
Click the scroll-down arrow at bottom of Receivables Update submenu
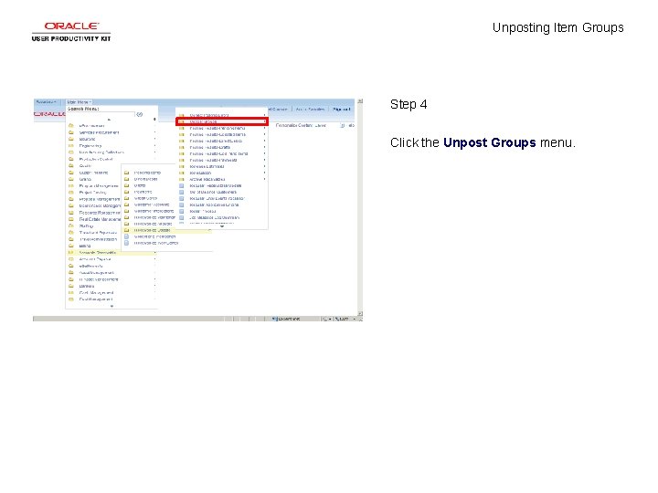[x=222, y=226]
